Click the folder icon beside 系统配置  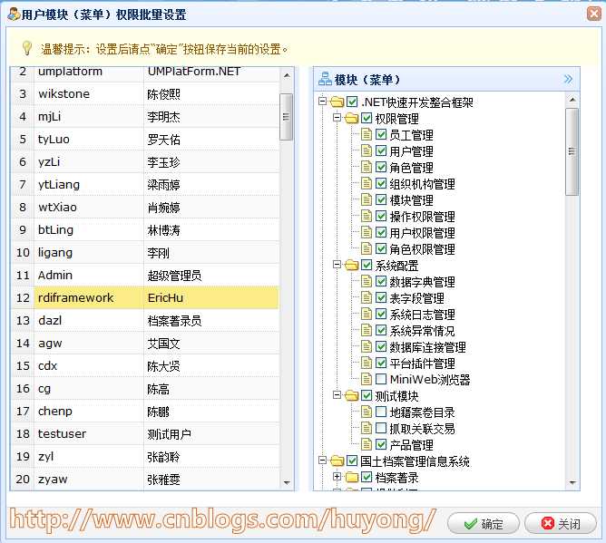351,266
